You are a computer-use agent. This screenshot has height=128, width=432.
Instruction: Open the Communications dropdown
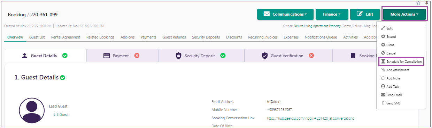[285, 14]
